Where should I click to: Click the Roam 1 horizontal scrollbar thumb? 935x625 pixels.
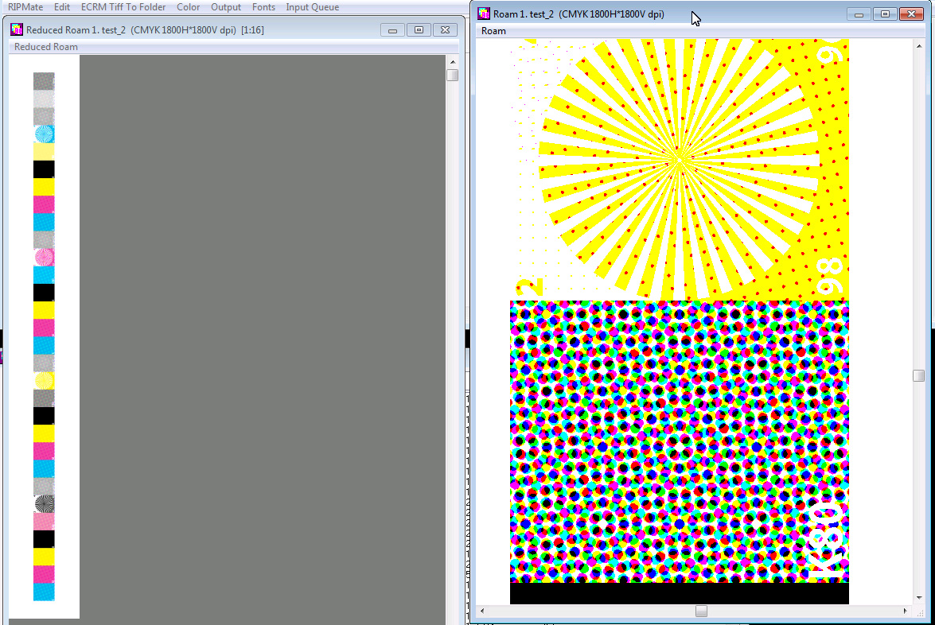[x=701, y=611]
